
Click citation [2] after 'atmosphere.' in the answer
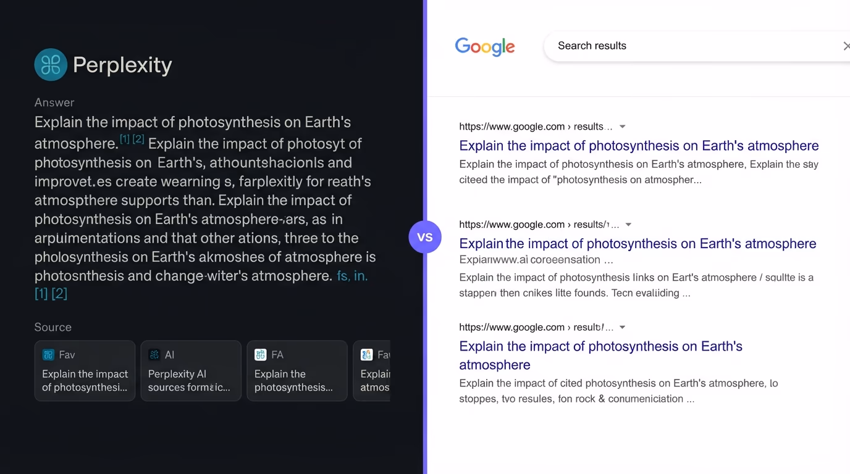click(x=138, y=139)
